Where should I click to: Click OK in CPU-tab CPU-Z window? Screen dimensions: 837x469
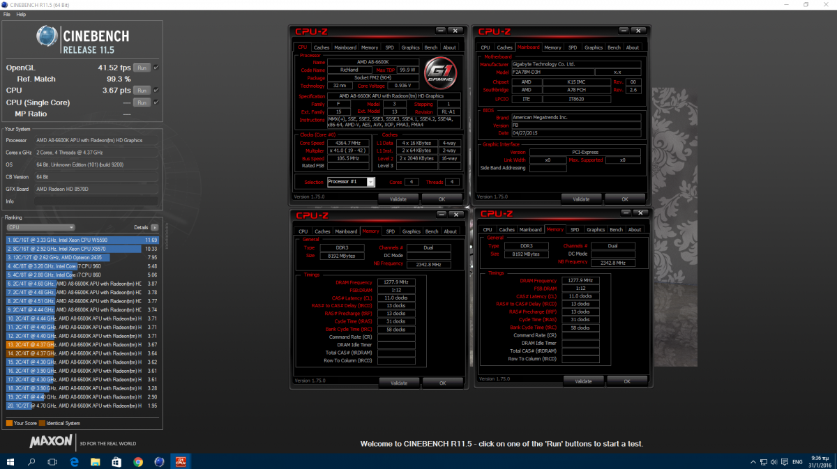(441, 199)
